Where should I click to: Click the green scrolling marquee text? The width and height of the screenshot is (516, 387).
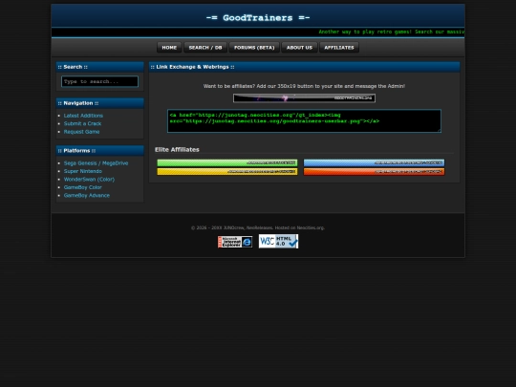click(x=391, y=32)
